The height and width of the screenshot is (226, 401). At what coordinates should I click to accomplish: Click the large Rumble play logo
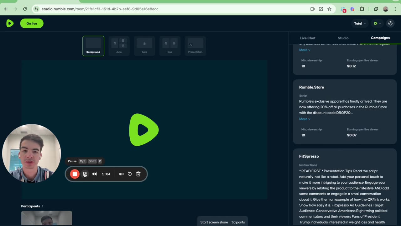(144, 130)
